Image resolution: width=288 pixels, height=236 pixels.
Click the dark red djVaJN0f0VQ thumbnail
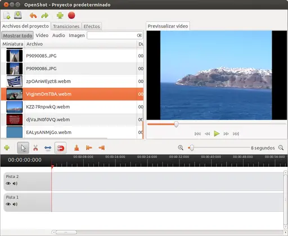(x=15, y=120)
